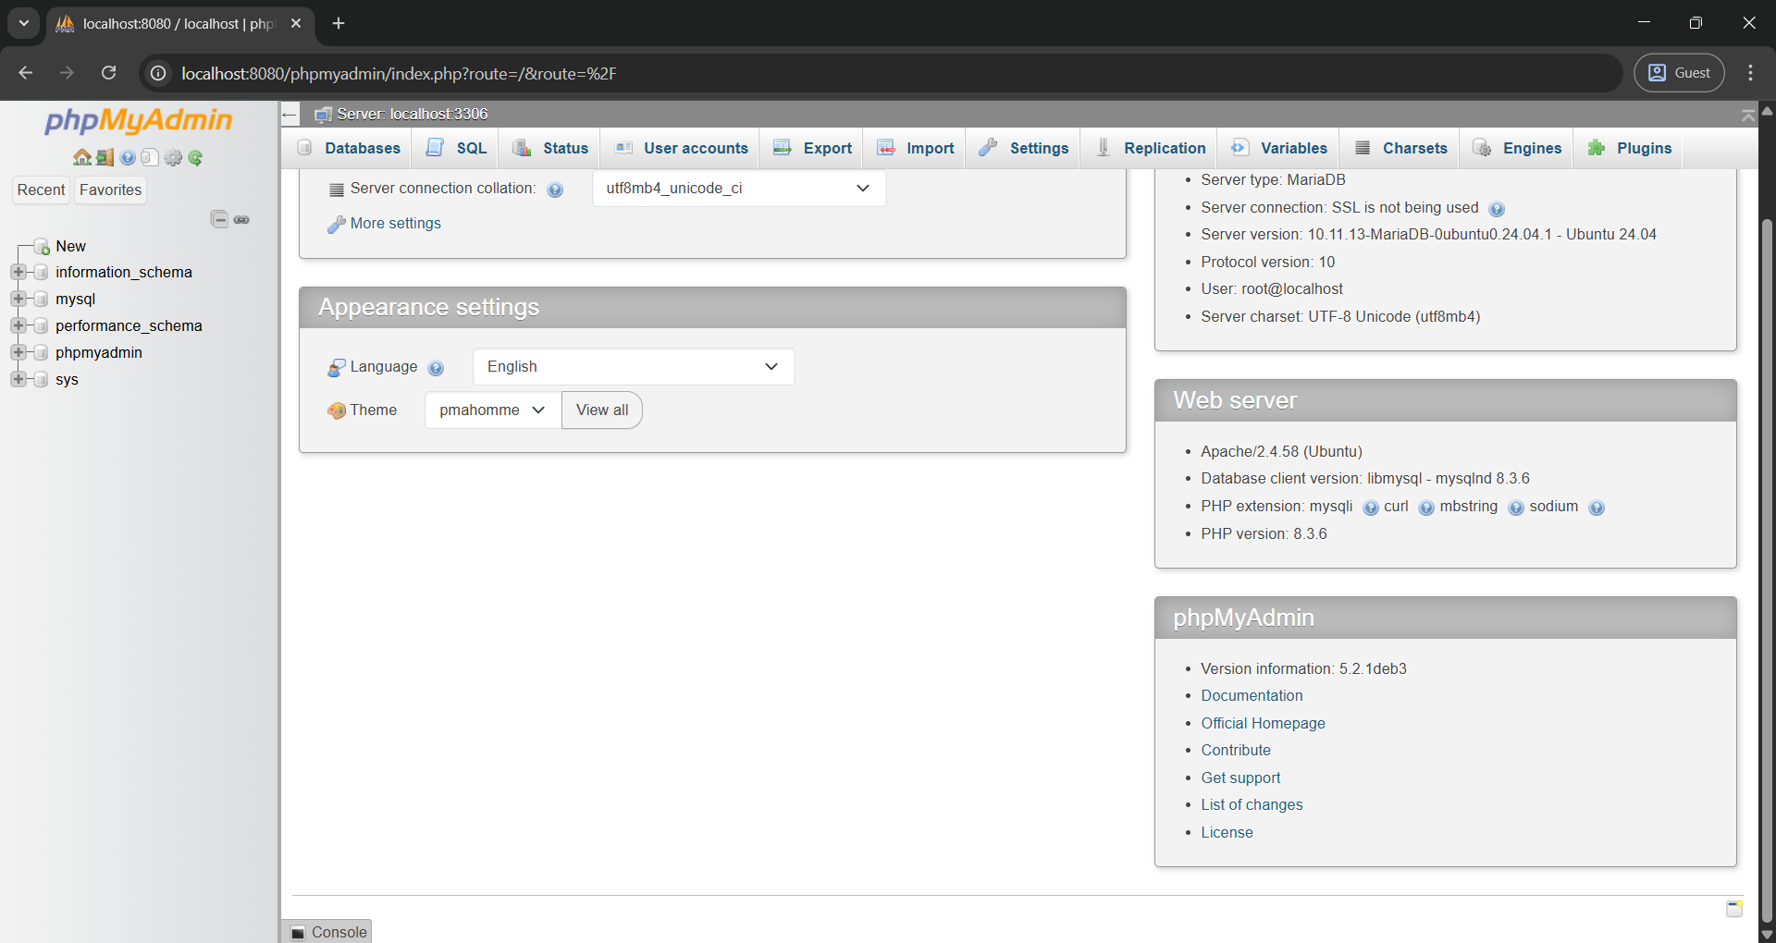This screenshot has height=943, width=1776.
Task: Expand the mysql database tree node
Action: [18, 299]
